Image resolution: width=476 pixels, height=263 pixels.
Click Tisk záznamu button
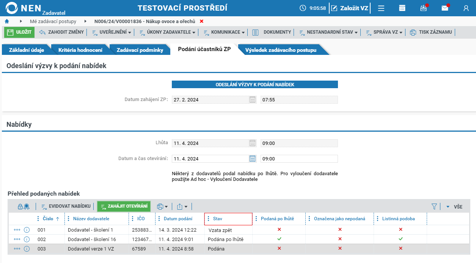point(431,32)
